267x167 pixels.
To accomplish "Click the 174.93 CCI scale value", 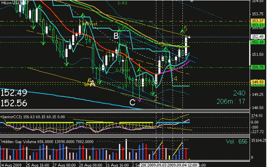I will click(257, 116).
